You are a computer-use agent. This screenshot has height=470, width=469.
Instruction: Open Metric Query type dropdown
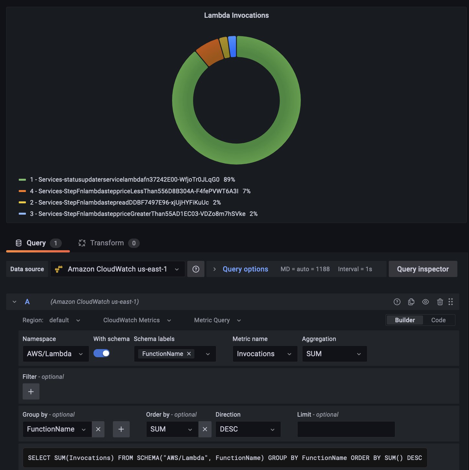pos(218,320)
